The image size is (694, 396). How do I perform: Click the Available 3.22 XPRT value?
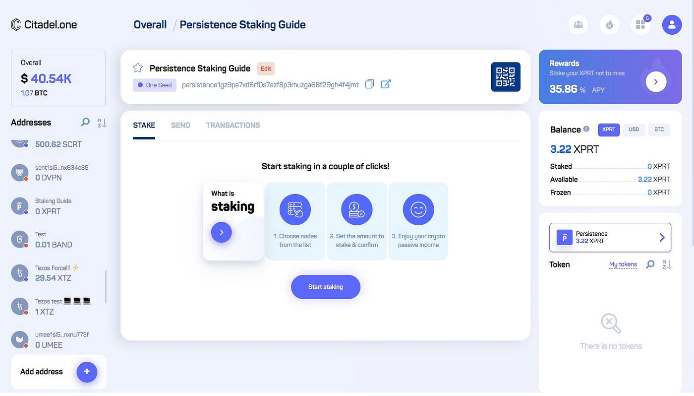654,179
